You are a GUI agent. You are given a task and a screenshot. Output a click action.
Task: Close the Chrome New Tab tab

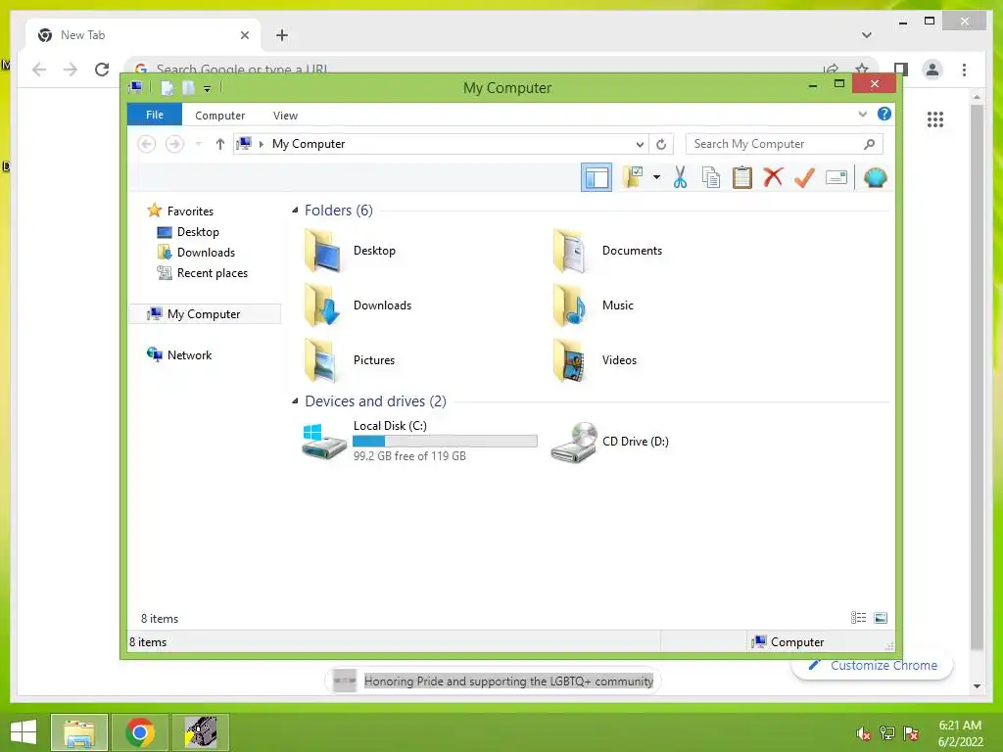244,35
